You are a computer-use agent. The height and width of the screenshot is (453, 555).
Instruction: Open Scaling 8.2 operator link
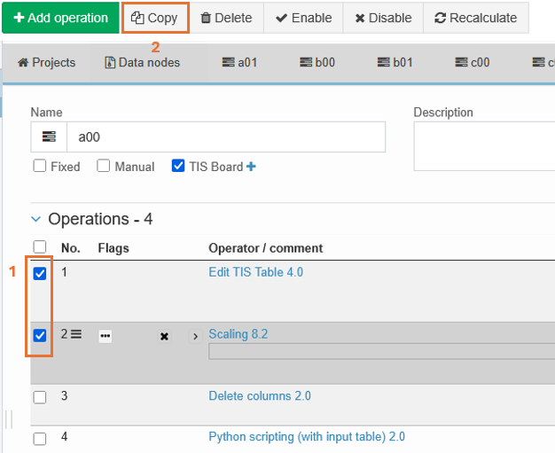[238, 334]
